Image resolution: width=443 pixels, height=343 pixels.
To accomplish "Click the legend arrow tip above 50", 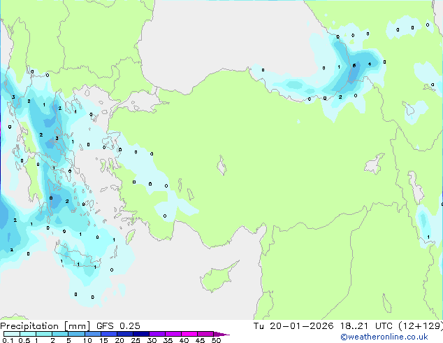I will coord(221,335).
